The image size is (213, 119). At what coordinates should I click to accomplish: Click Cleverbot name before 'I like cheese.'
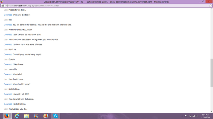coord(8,64)
